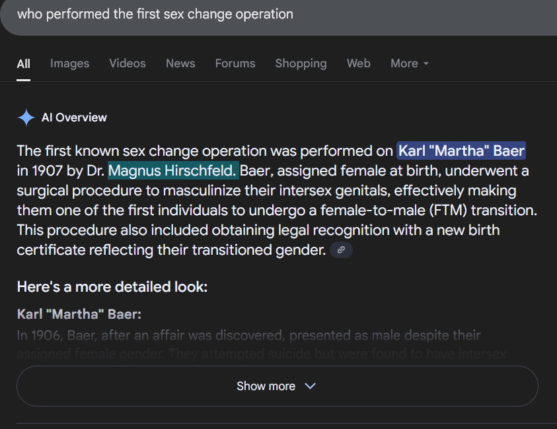Click the AI Overview heading label
The height and width of the screenshot is (429, 557).
(x=74, y=117)
